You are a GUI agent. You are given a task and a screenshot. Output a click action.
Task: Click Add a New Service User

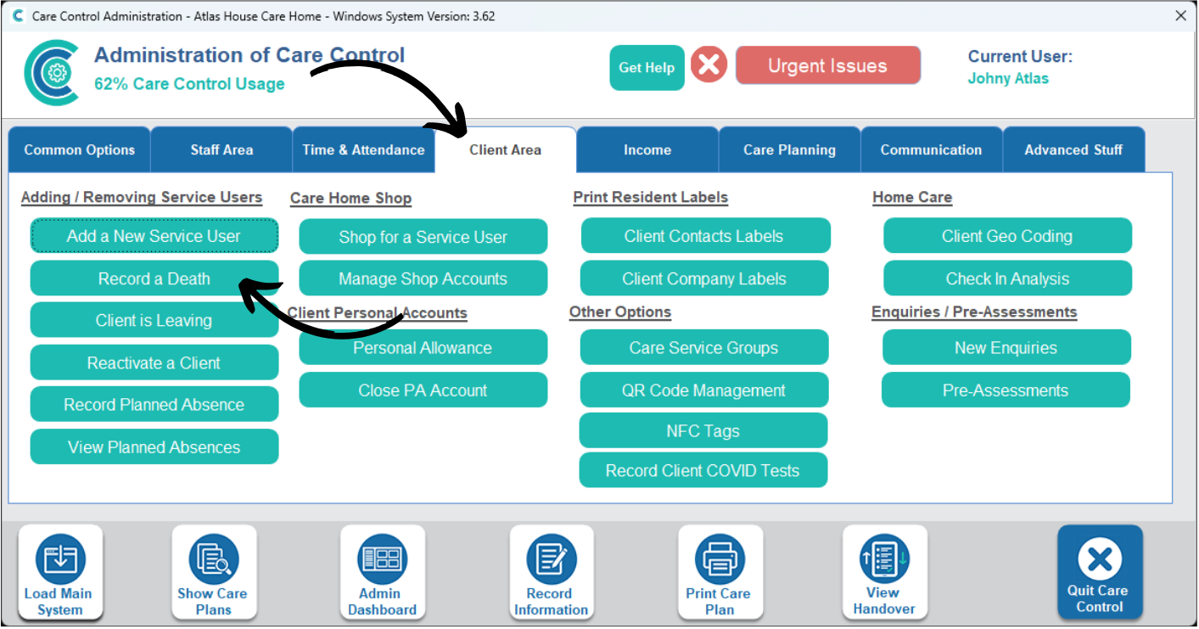click(x=154, y=236)
